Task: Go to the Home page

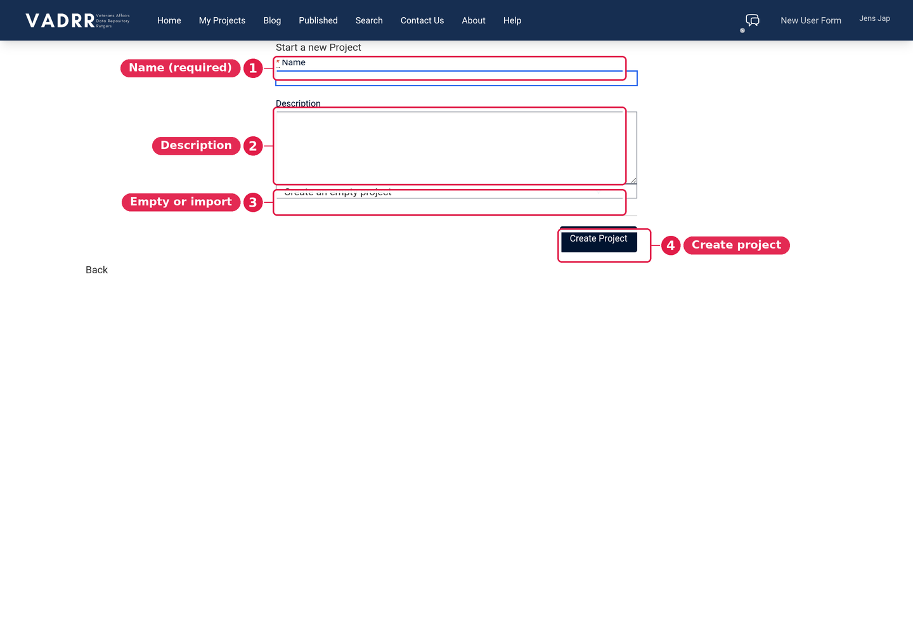Action: point(169,20)
